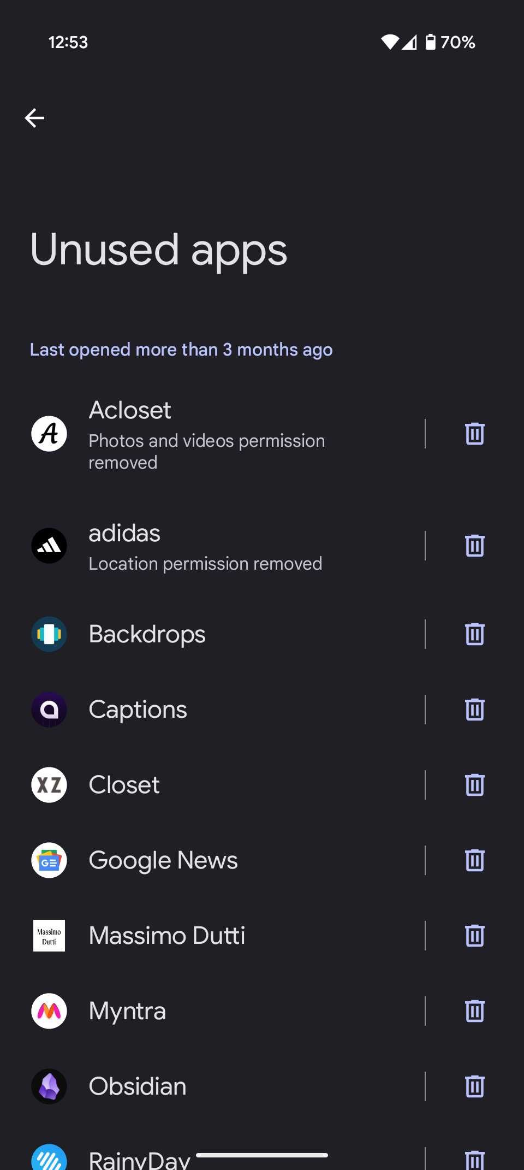
Task: Delete Acloset using its trash icon
Action: [x=474, y=434]
